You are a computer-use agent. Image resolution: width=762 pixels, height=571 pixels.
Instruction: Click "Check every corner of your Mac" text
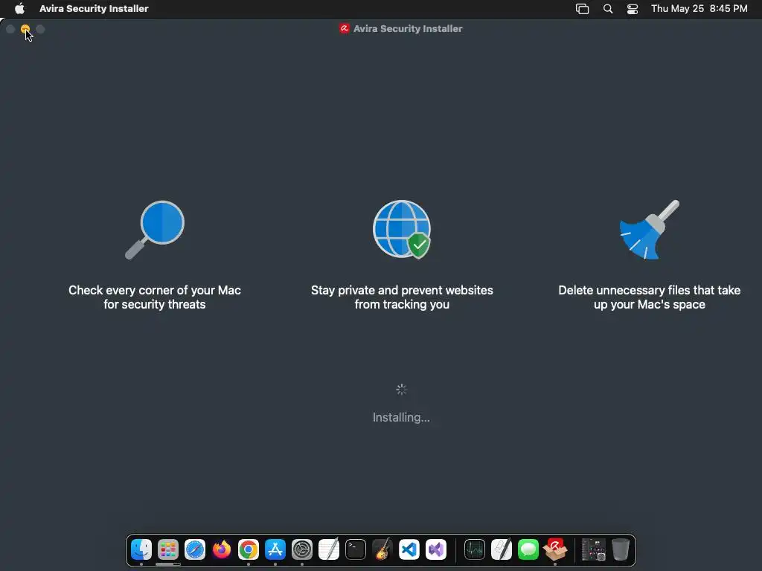[155, 290]
